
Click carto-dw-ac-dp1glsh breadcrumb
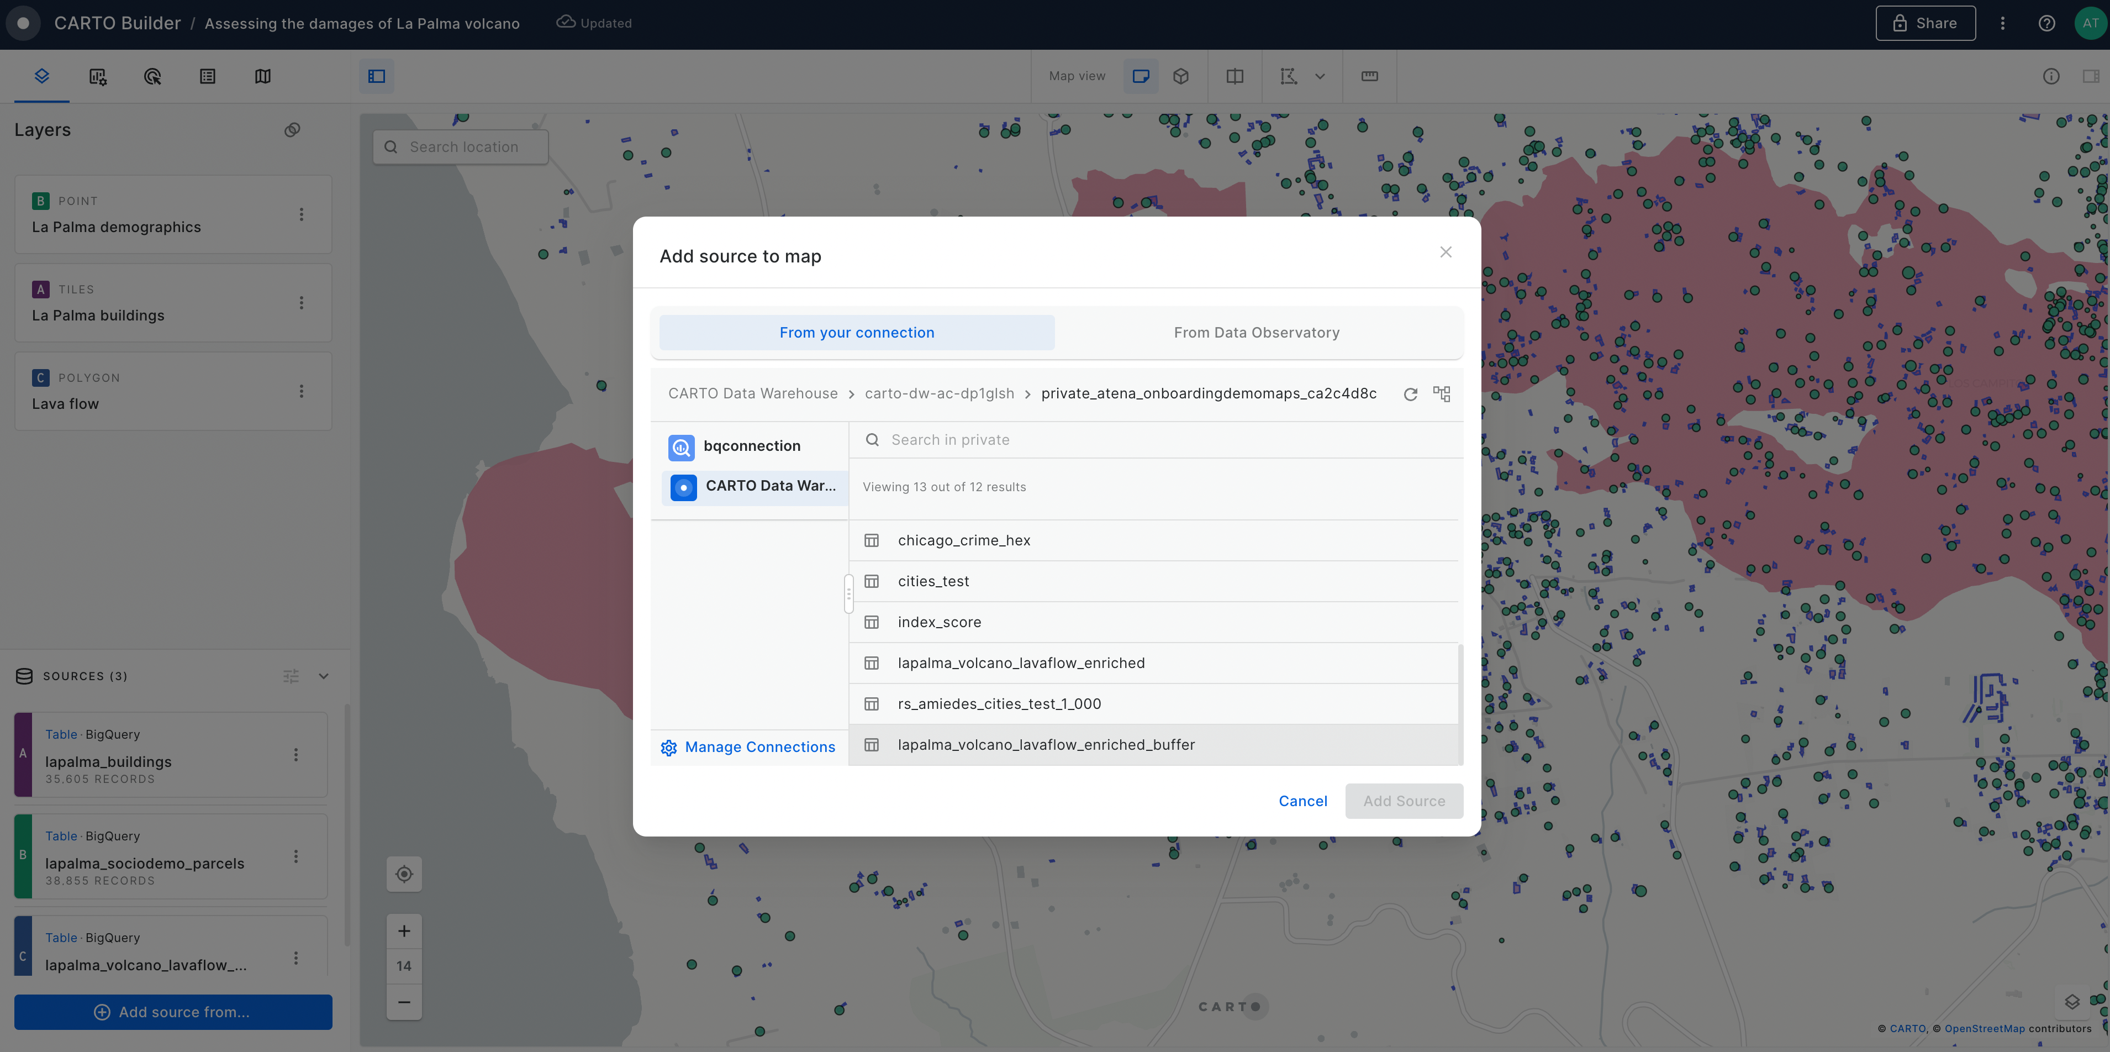coord(940,393)
